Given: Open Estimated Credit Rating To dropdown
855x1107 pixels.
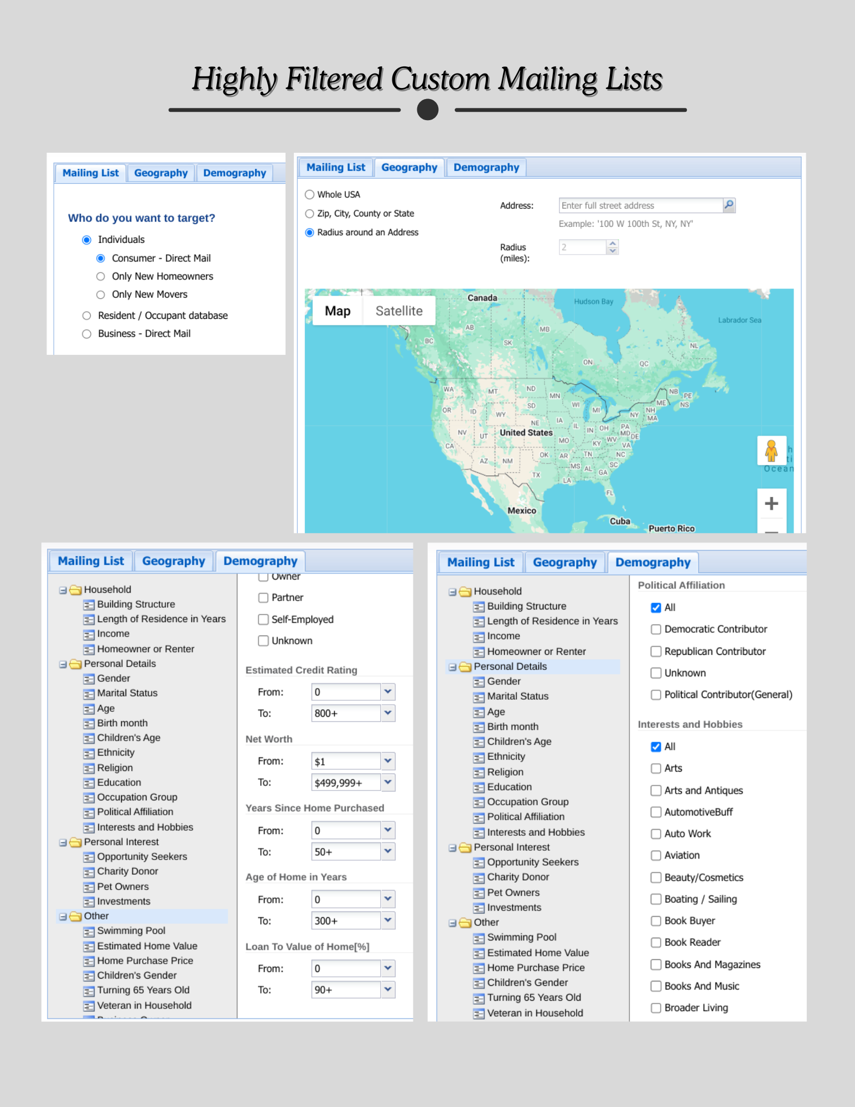Looking at the screenshot, I should pos(388,713).
